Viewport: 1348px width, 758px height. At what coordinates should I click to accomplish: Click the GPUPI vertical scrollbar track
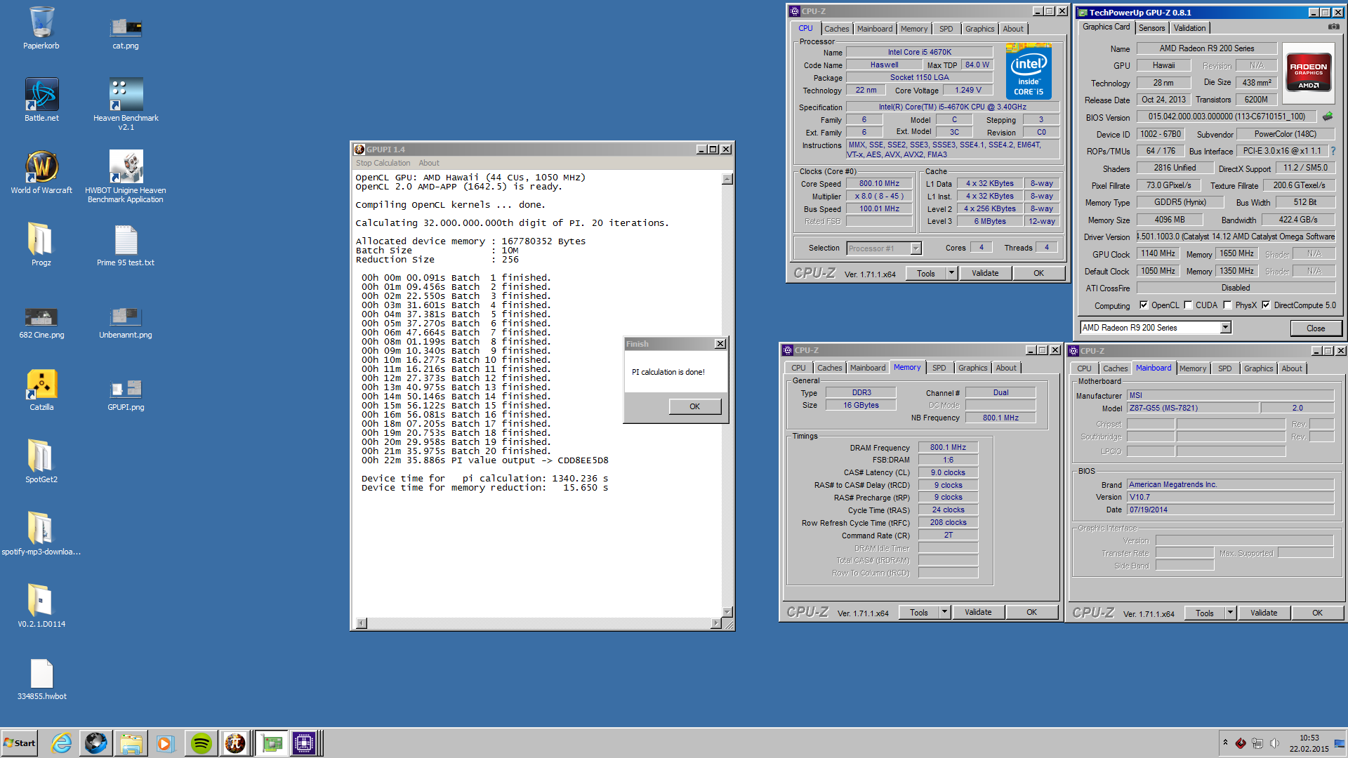[x=727, y=395]
